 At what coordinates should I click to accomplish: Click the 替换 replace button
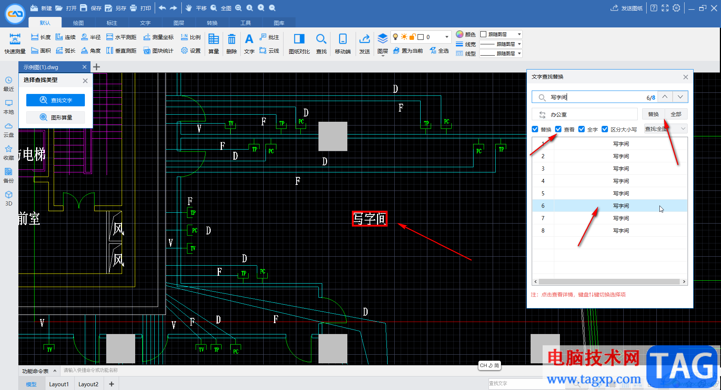[x=653, y=114]
